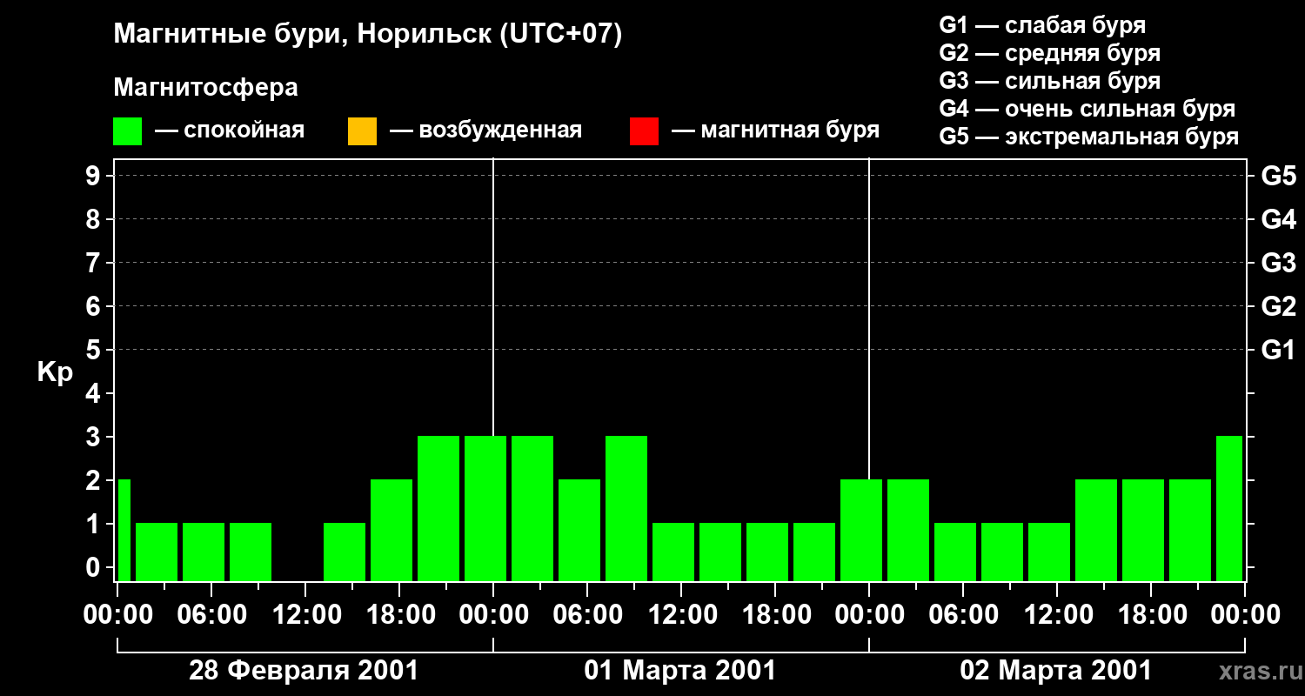This screenshot has width=1305, height=696.
Task: Click the legend label "— возбужденная"
Action: pyautogui.click(x=485, y=131)
